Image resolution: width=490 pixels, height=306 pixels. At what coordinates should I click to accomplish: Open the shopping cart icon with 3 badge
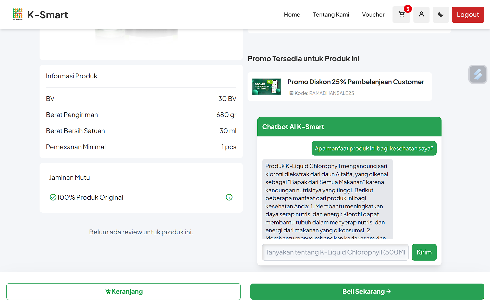401,15
